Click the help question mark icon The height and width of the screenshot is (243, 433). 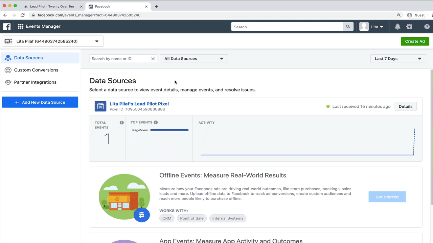[x=427, y=27]
